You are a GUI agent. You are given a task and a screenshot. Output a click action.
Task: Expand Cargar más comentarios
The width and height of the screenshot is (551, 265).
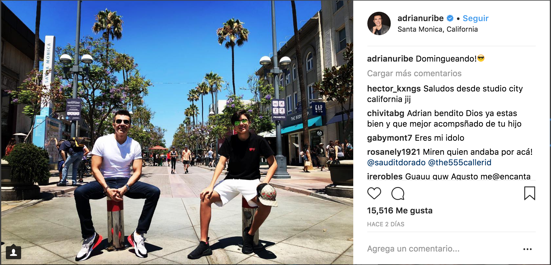tap(414, 73)
